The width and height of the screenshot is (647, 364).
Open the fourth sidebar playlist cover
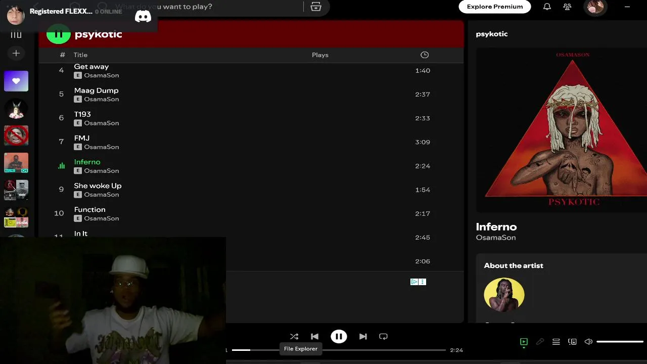pos(16,163)
